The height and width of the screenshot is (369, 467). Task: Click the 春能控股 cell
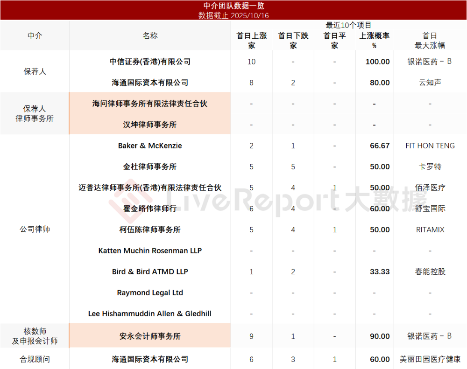[430, 272]
